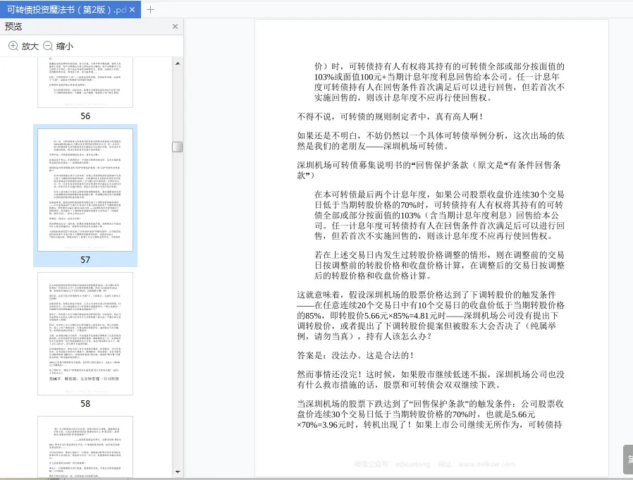Click page number label 58
This screenshot has width=633, height=480.
(x=85, y=404)
